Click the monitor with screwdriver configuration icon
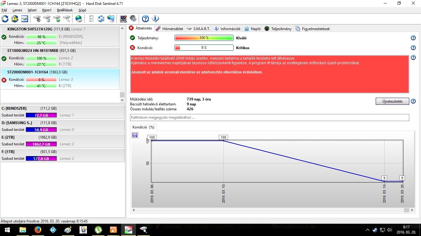 [123, 19]
